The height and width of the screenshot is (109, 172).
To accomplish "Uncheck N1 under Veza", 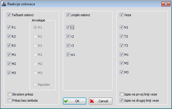I will click(x=121, y=27).
